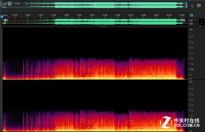The image size is (205, 132).
Task: Click the right edge handle of overview selection
Action: (x=186, y=5)
